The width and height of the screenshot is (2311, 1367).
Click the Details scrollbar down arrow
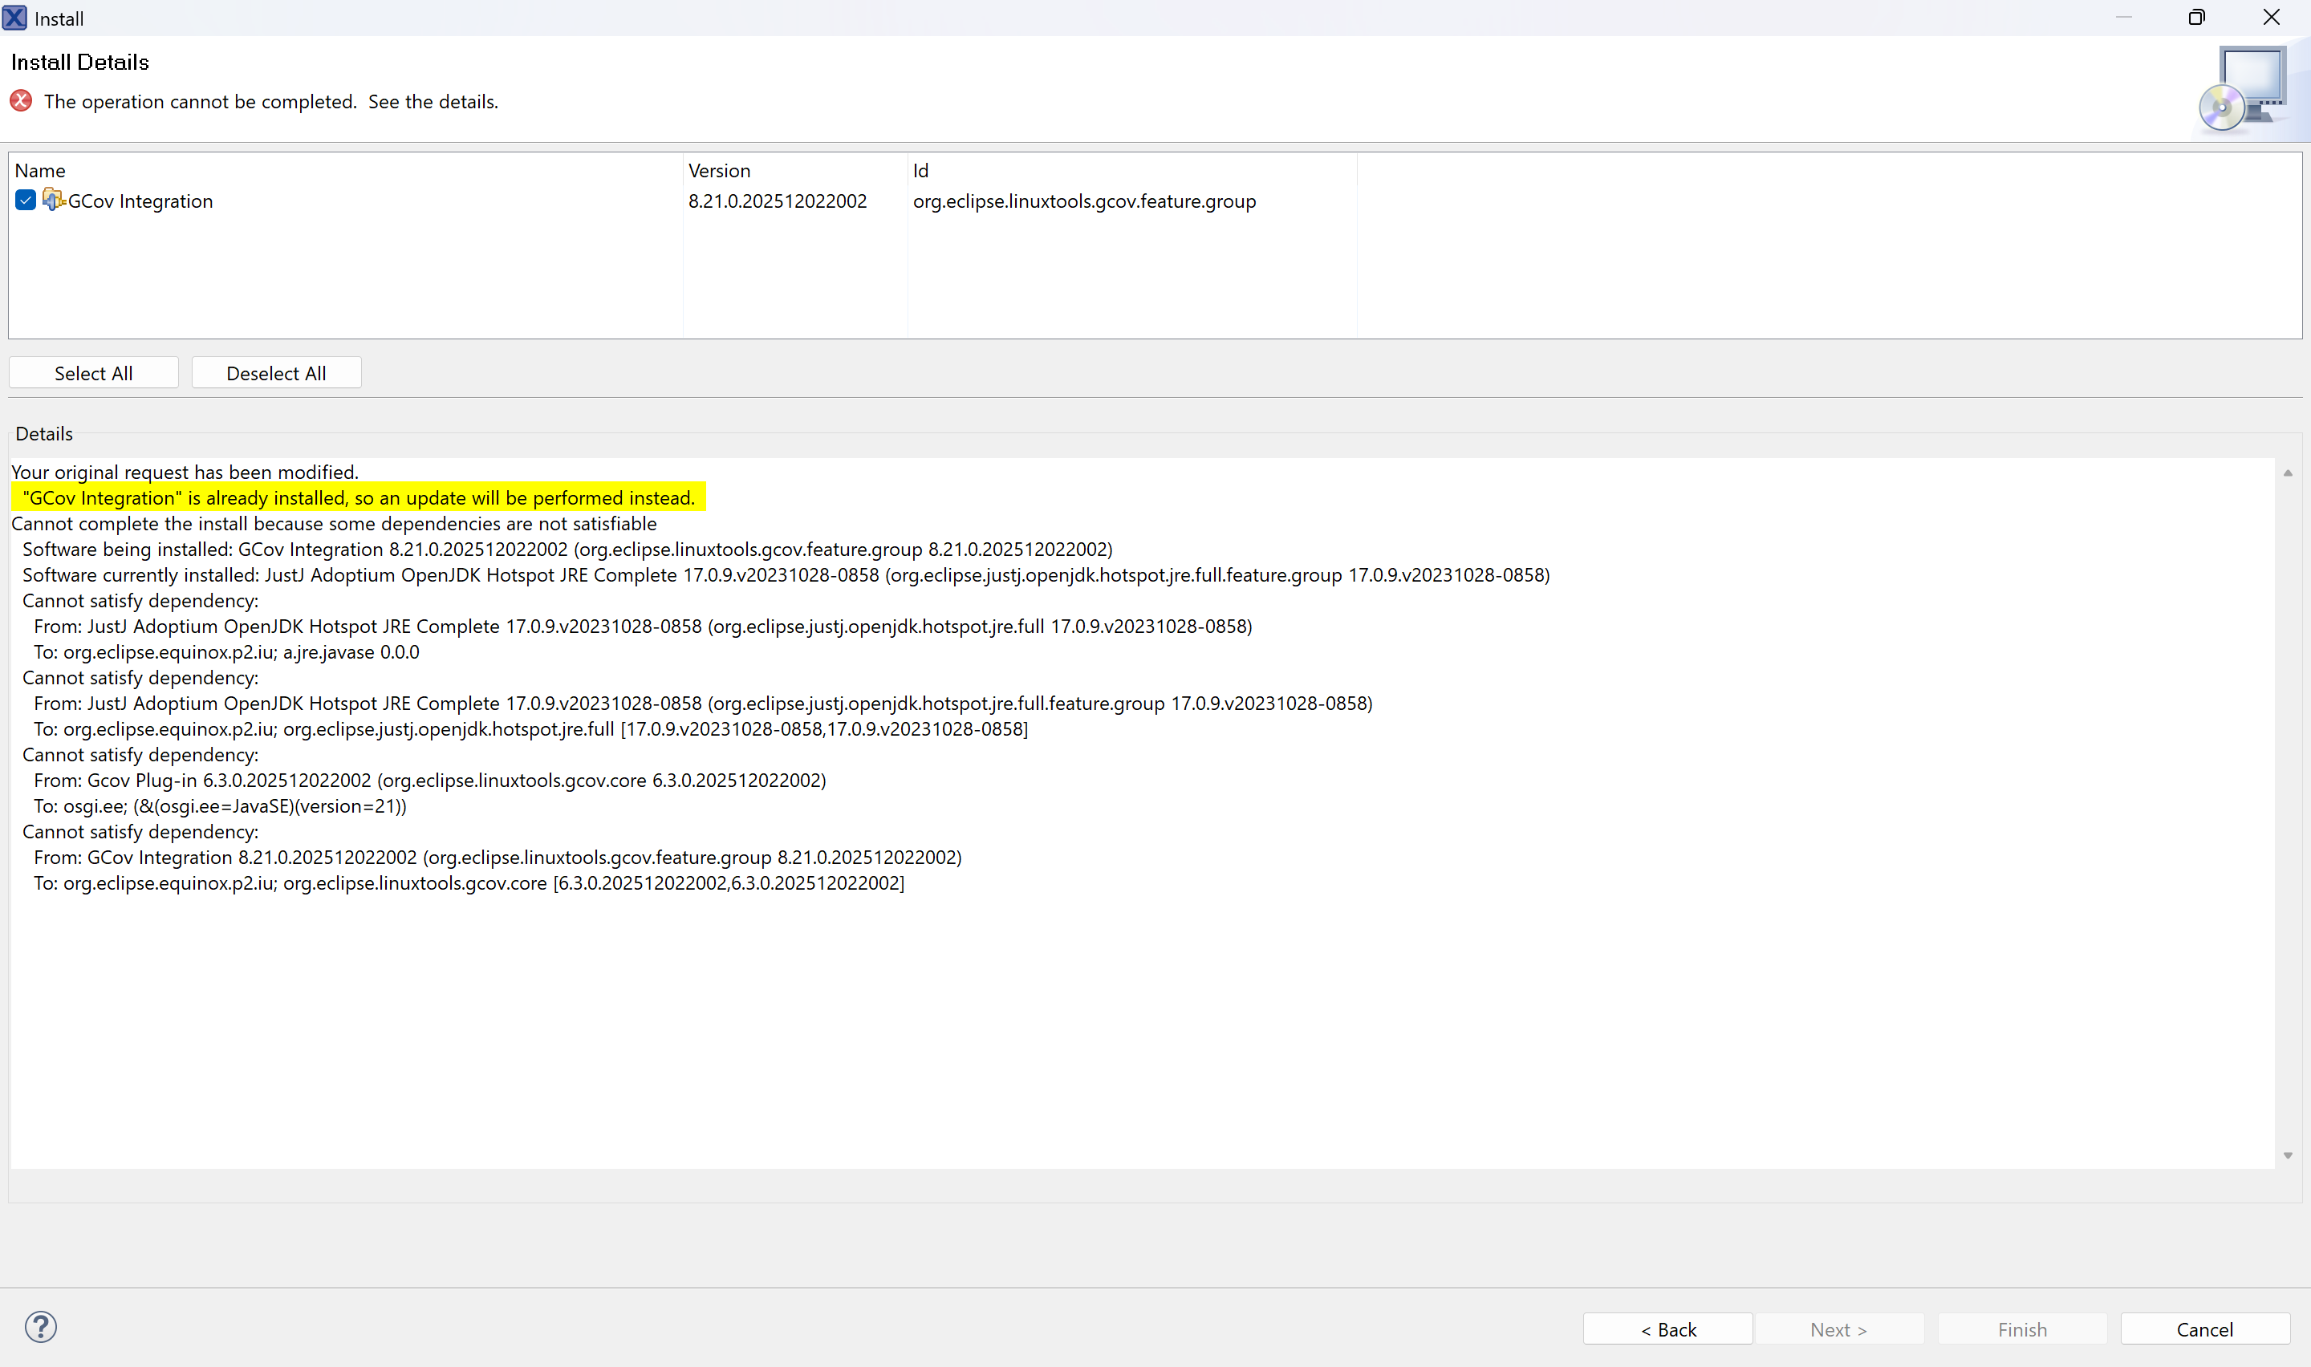pyautogui.click(x=2288, y=1155)
